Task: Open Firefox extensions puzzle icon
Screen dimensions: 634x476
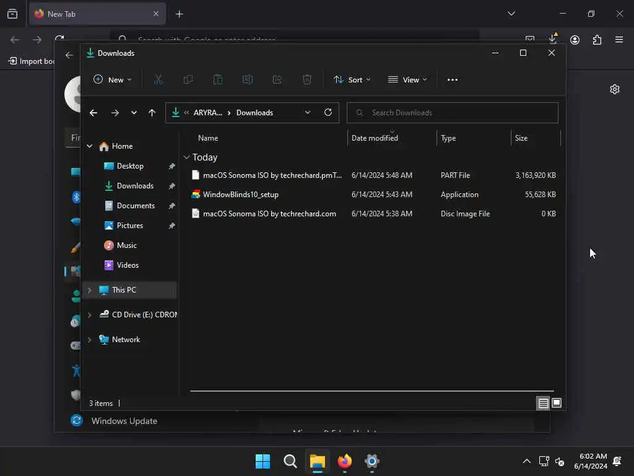Action: 597,40
